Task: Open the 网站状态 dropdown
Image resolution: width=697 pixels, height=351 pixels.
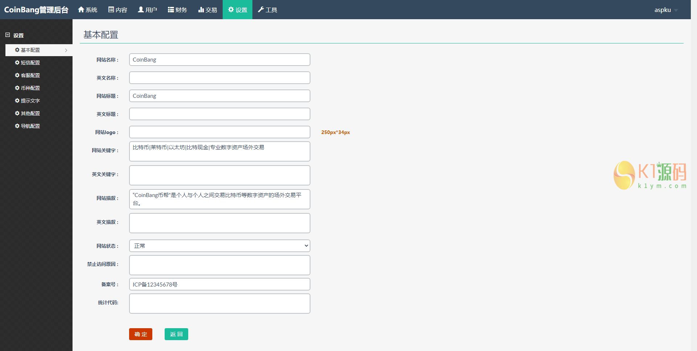Action: coord(219,246)
